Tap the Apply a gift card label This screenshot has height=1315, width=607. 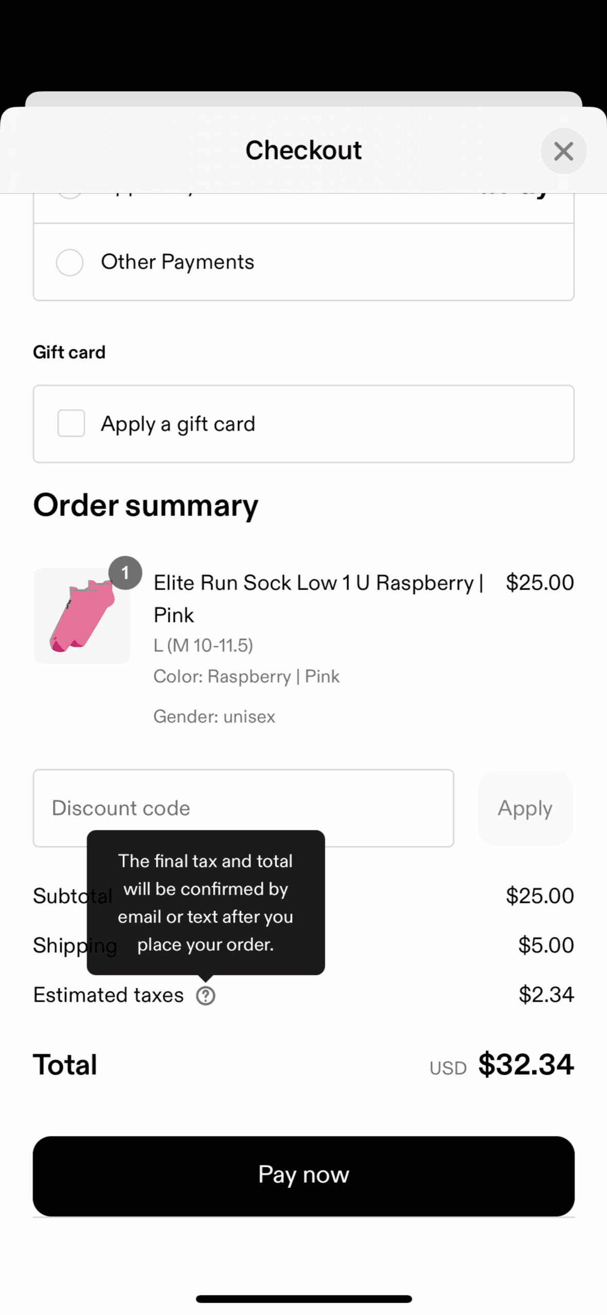pos(178,424)
